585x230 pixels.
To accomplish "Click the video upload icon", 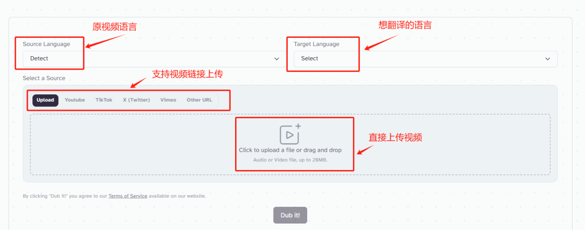I will coord(290,134).
